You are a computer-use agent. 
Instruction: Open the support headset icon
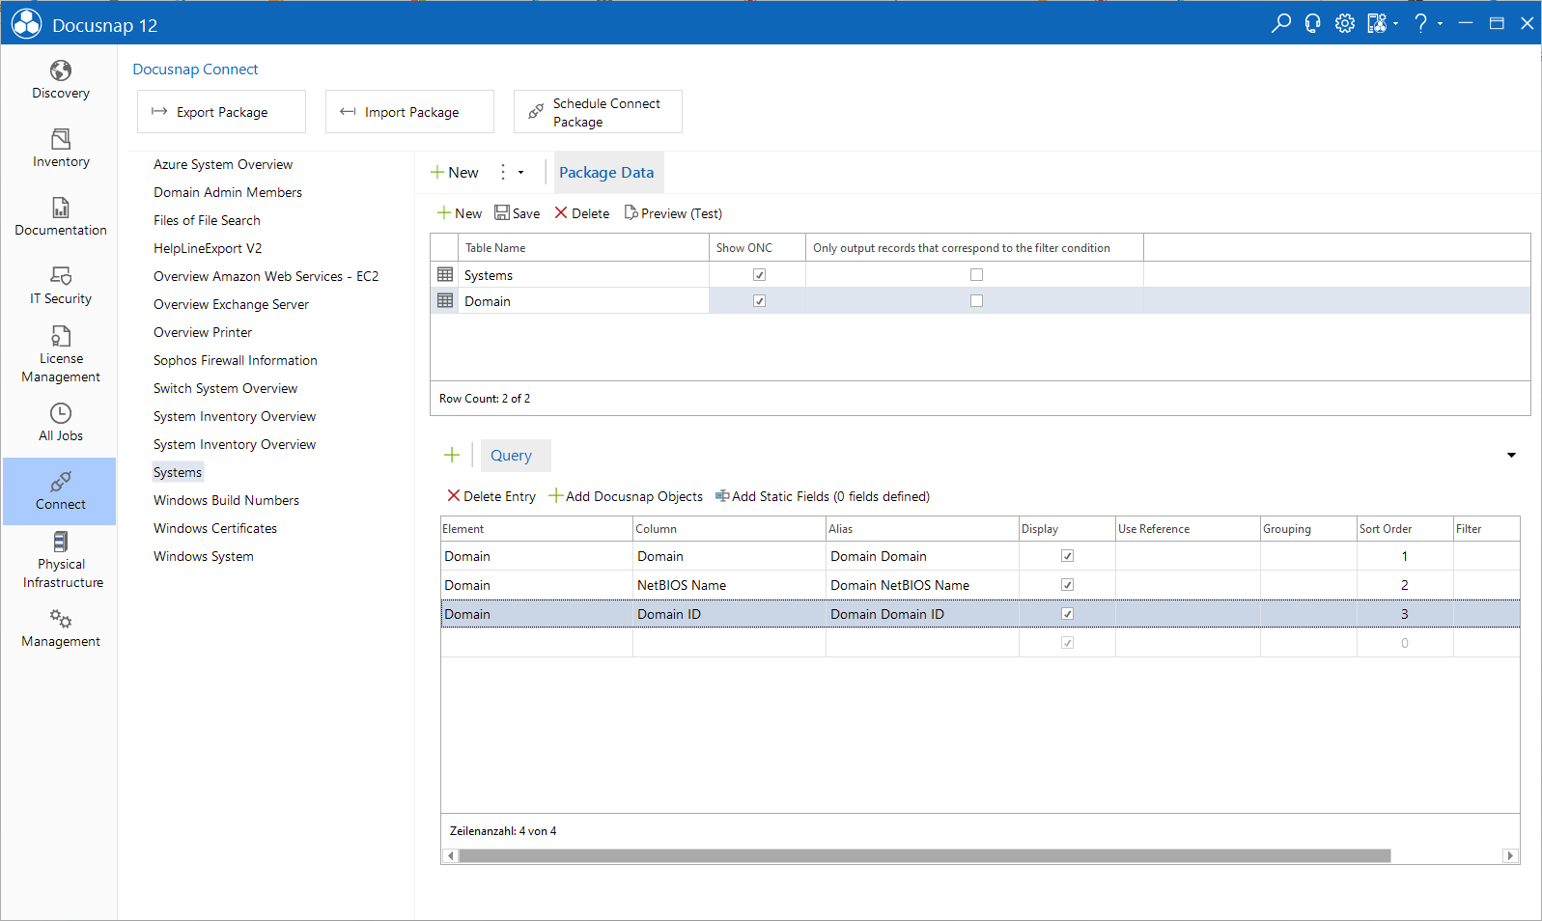pyautogui.click(x=1312, y=23)
